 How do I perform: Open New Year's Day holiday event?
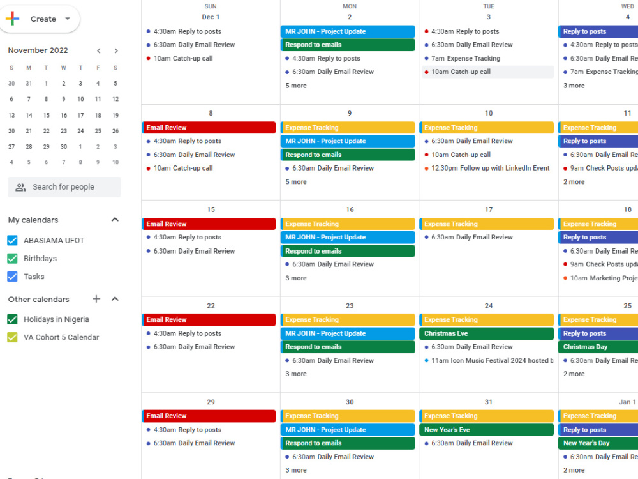pyautogui.click(x=598, y=443)
